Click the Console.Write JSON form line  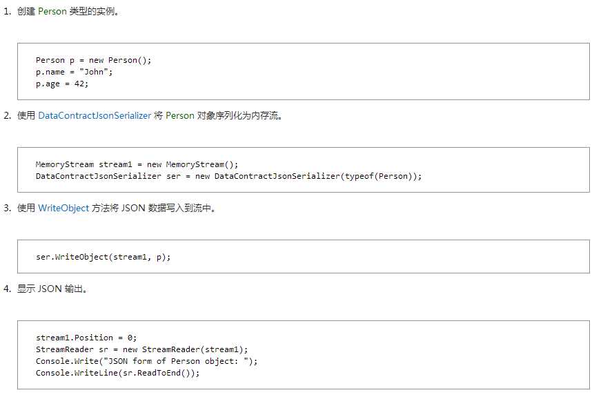[x=146, y=361]
